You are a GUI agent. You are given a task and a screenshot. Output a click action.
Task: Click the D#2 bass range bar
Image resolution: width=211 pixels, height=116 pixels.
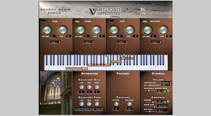click(77, 69)
